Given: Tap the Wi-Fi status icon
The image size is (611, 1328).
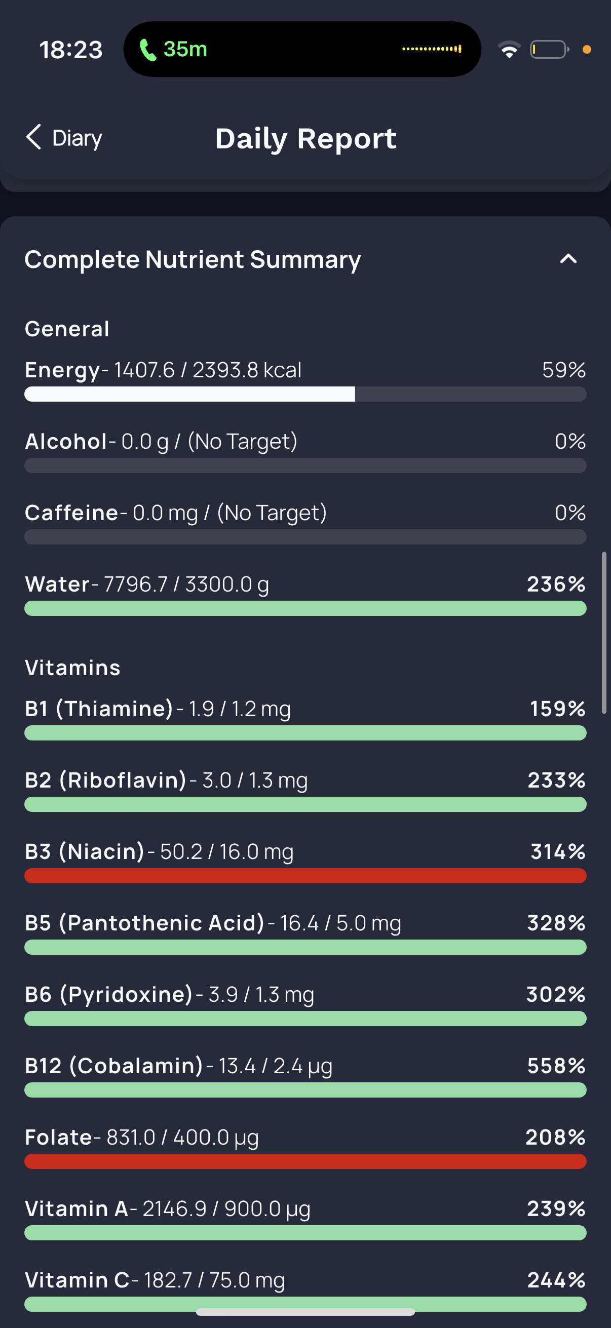Looking at the screenshot, I should click(x=509, y=50).
